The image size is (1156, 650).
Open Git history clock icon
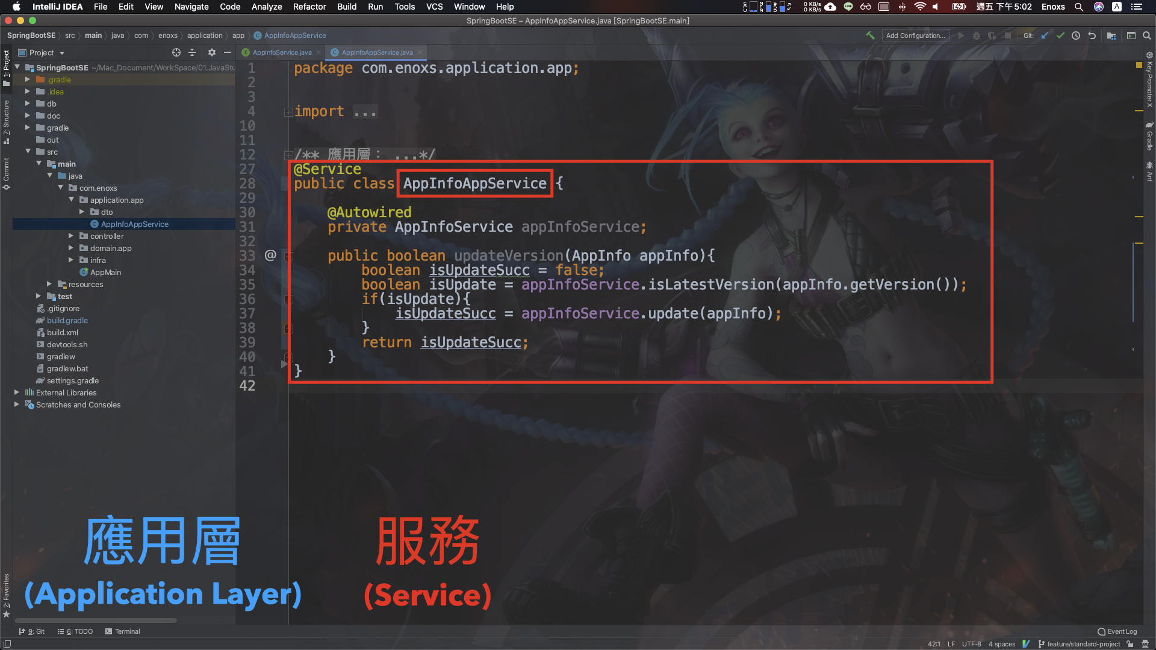[x=1076, y=36]
